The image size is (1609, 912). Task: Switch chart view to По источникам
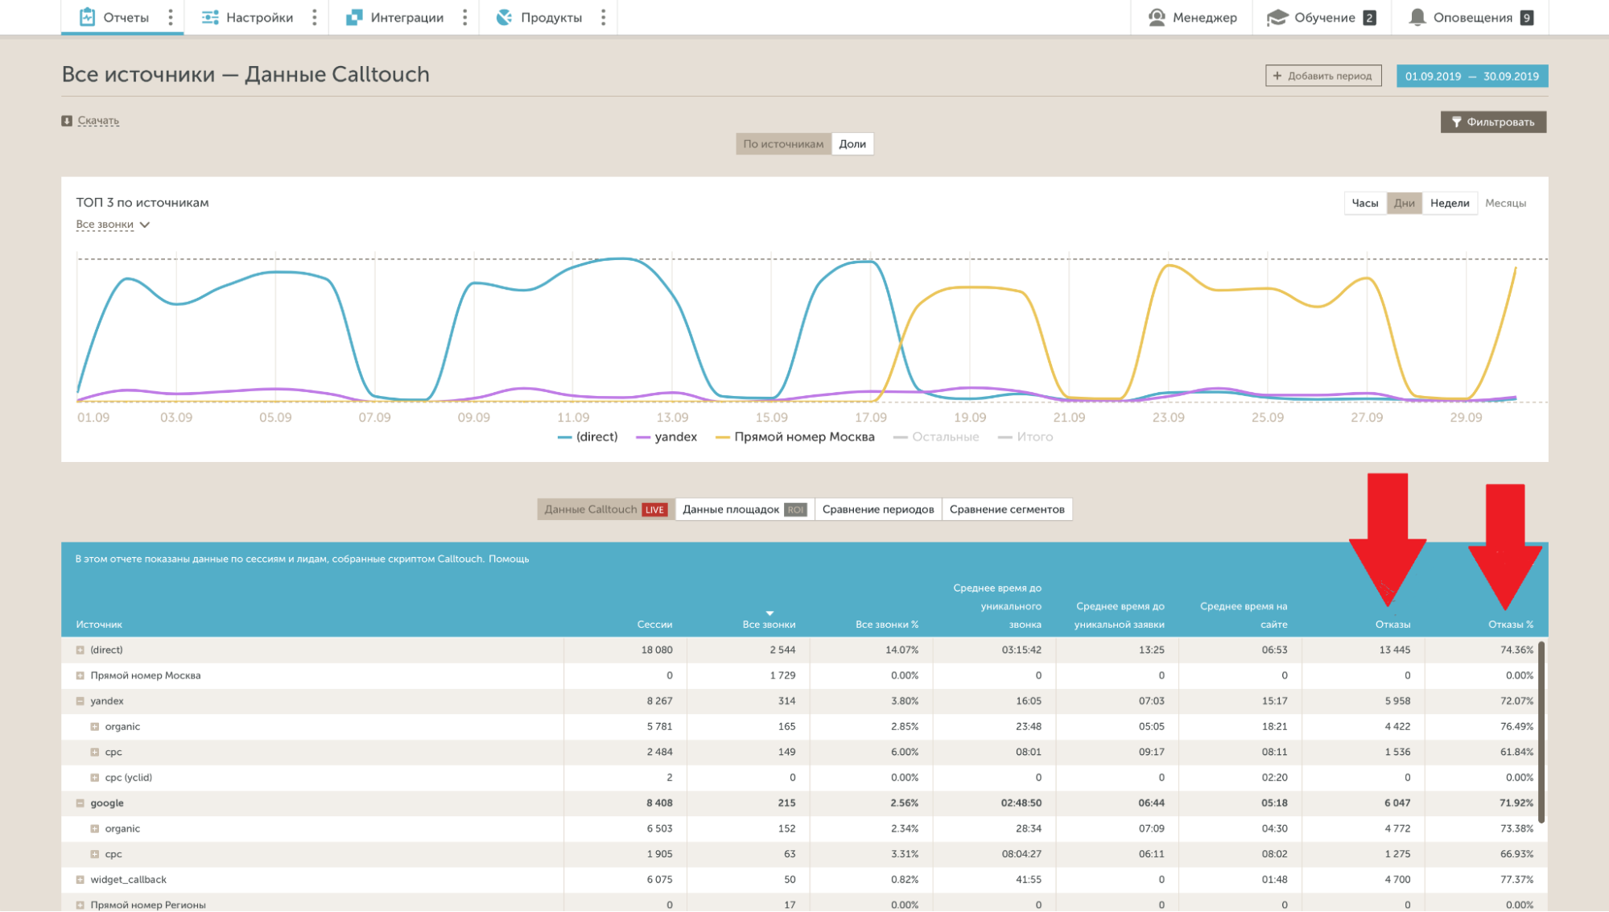point(783,144)
